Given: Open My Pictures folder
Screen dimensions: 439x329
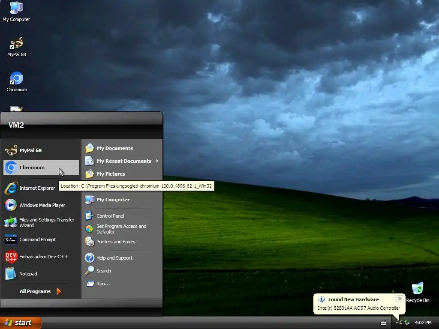Looking at the screenshot, I should pos(122,174).
